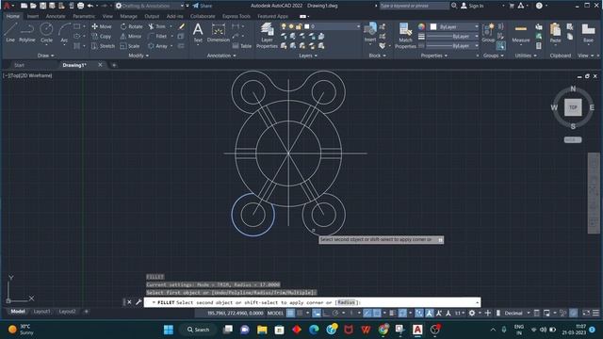603x339 pixels.
Task: Go to the Manage ribbon tab
Action: pyautogui.click(x=128, y=17)
